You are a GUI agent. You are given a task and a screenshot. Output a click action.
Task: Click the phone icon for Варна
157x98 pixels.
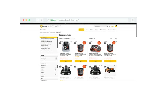[56, 26]
